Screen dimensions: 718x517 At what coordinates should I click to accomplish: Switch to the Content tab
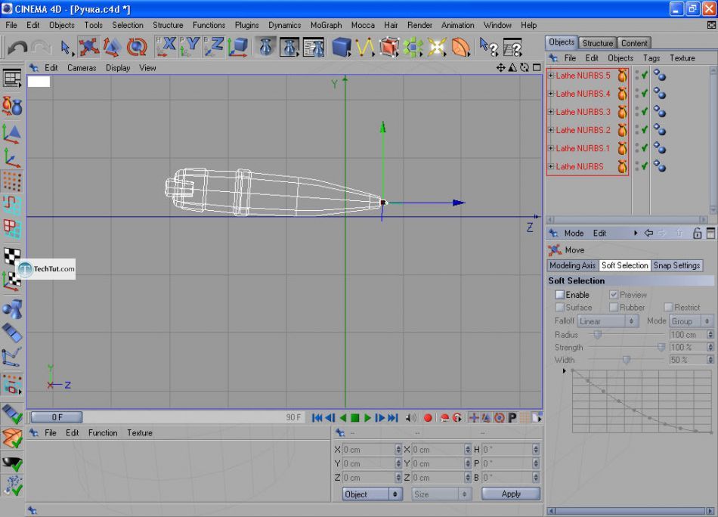[634, 43]
